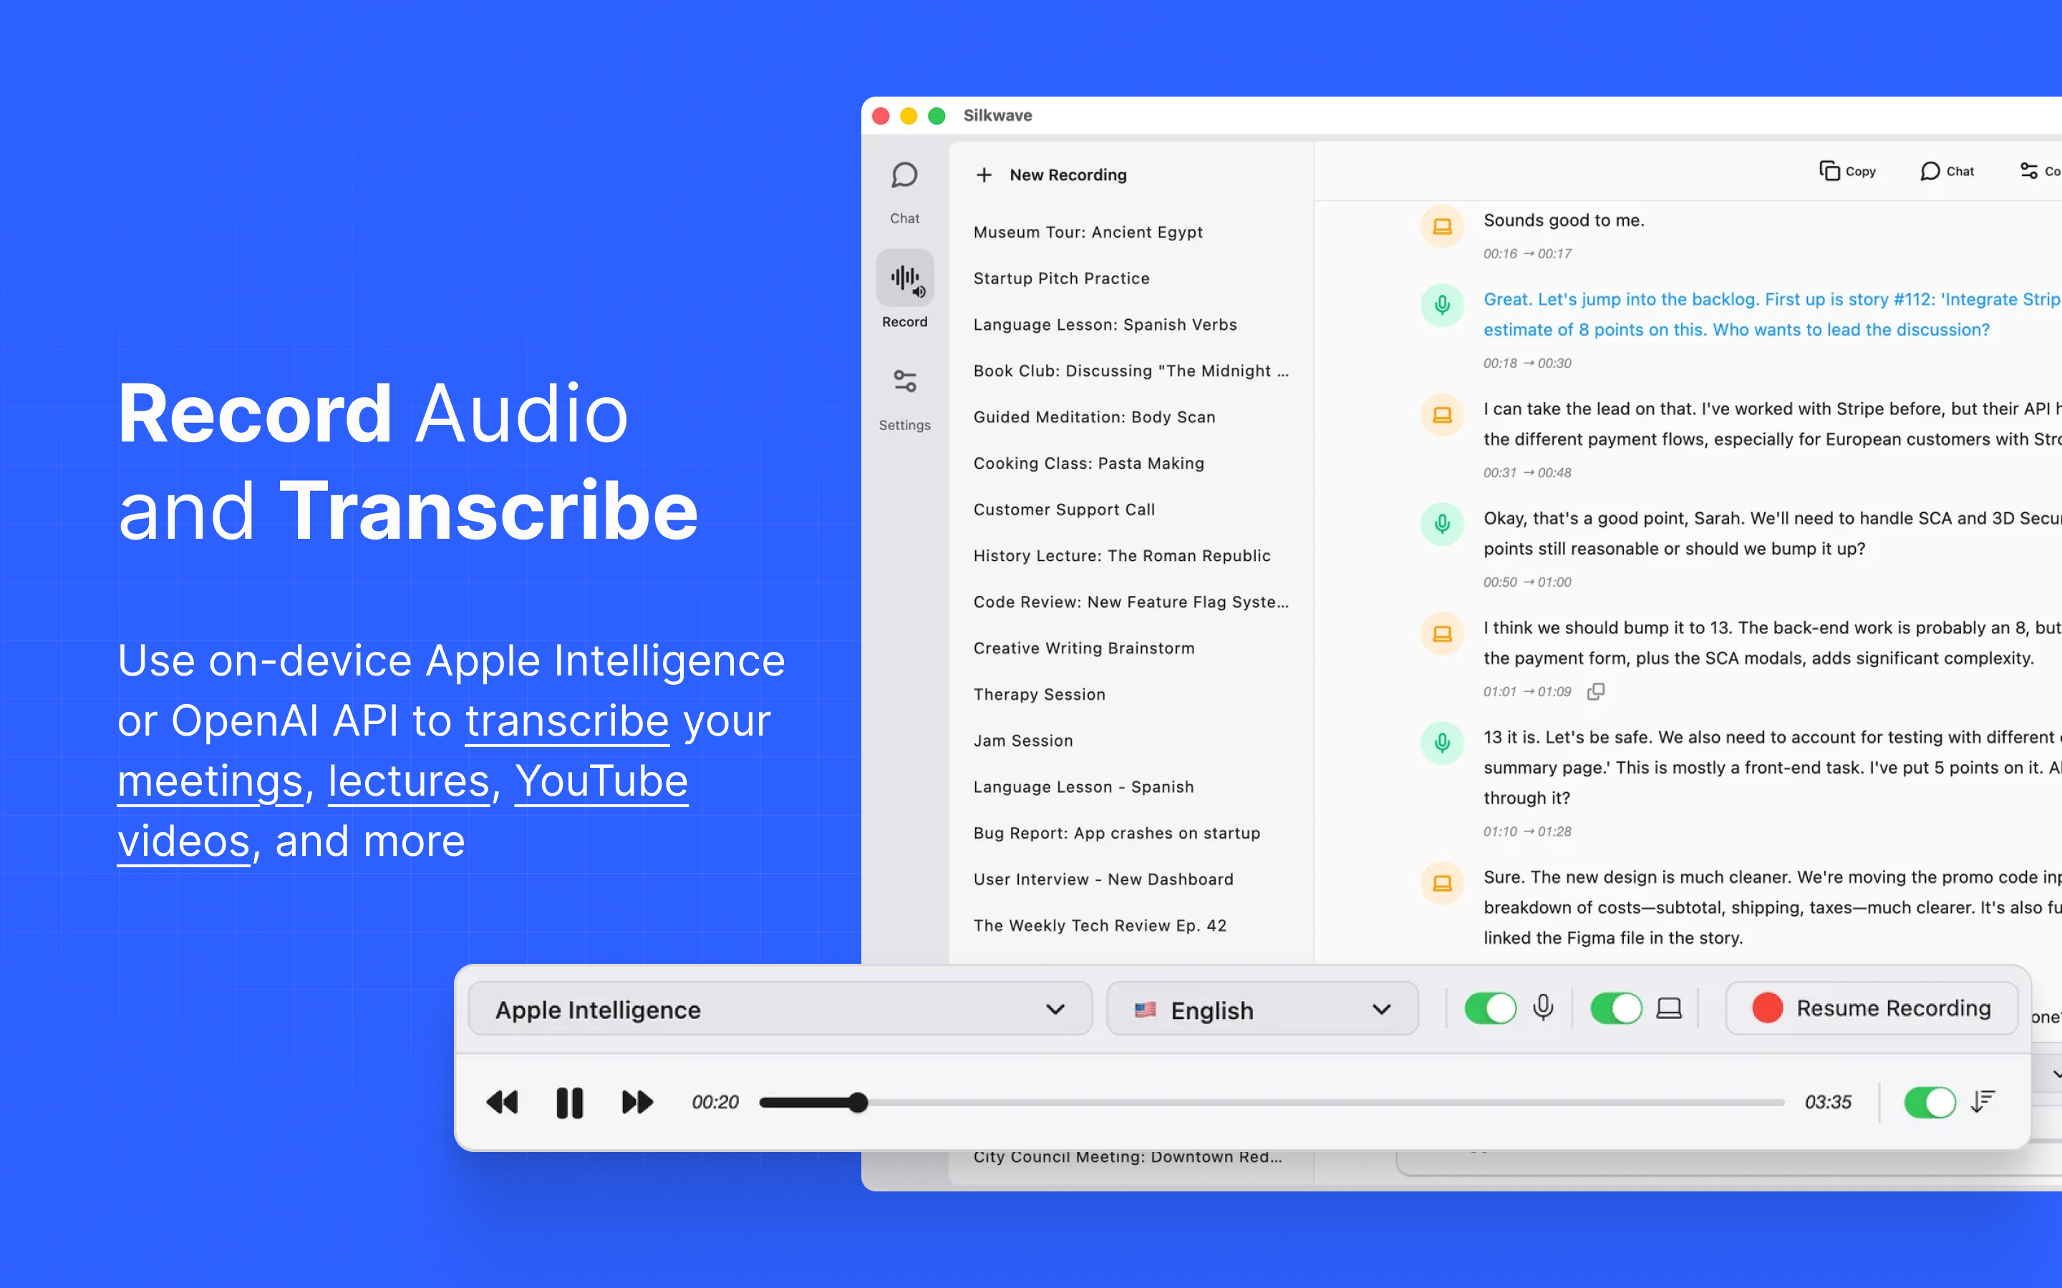2062x1288 pixels.
Task: Open the Chat button in top toolbar
Action: click(x=1947, y=171)
